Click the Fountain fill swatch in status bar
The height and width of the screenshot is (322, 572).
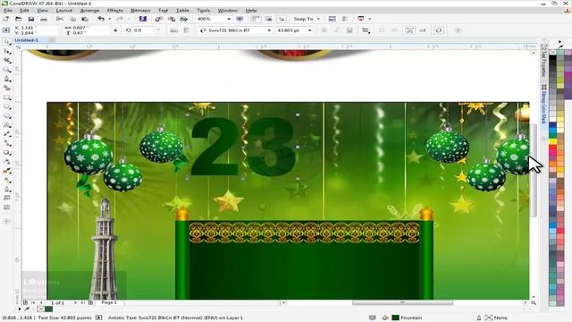(395, 318)
